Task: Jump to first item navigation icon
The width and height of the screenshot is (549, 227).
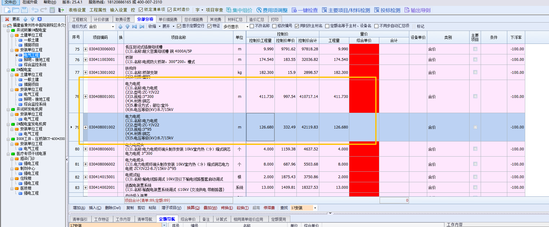Action: [x=134, y=27]
